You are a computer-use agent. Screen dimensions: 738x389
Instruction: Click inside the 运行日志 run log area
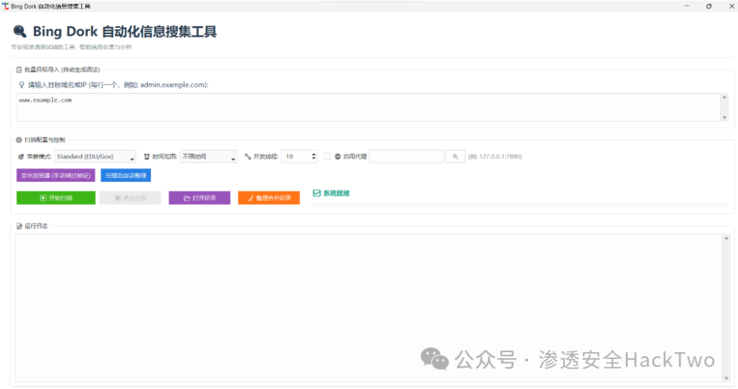coord(368,308)
